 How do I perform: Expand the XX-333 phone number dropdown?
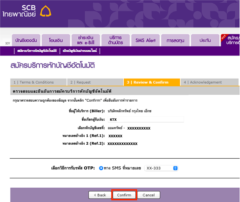point(161,168)
